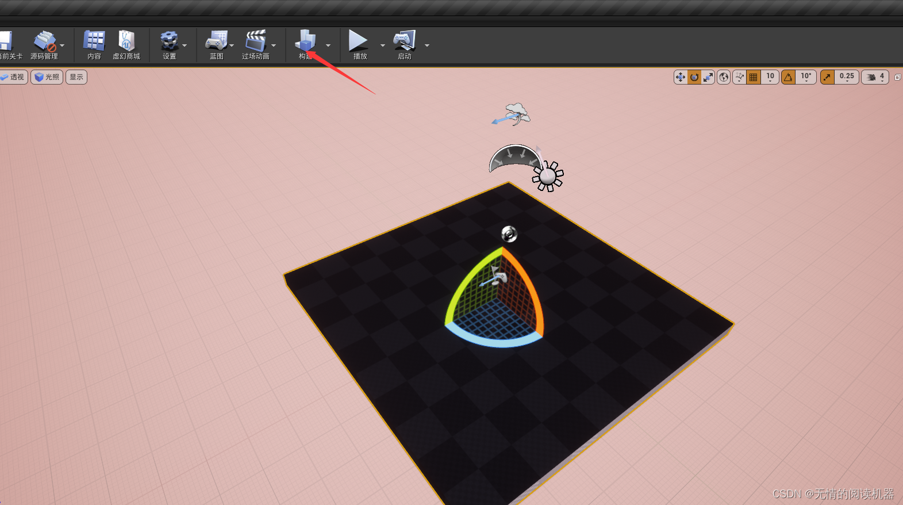Click the Launch (启动) toolbar icon
This screenshot has width=903, height=505.
[405, 41]
